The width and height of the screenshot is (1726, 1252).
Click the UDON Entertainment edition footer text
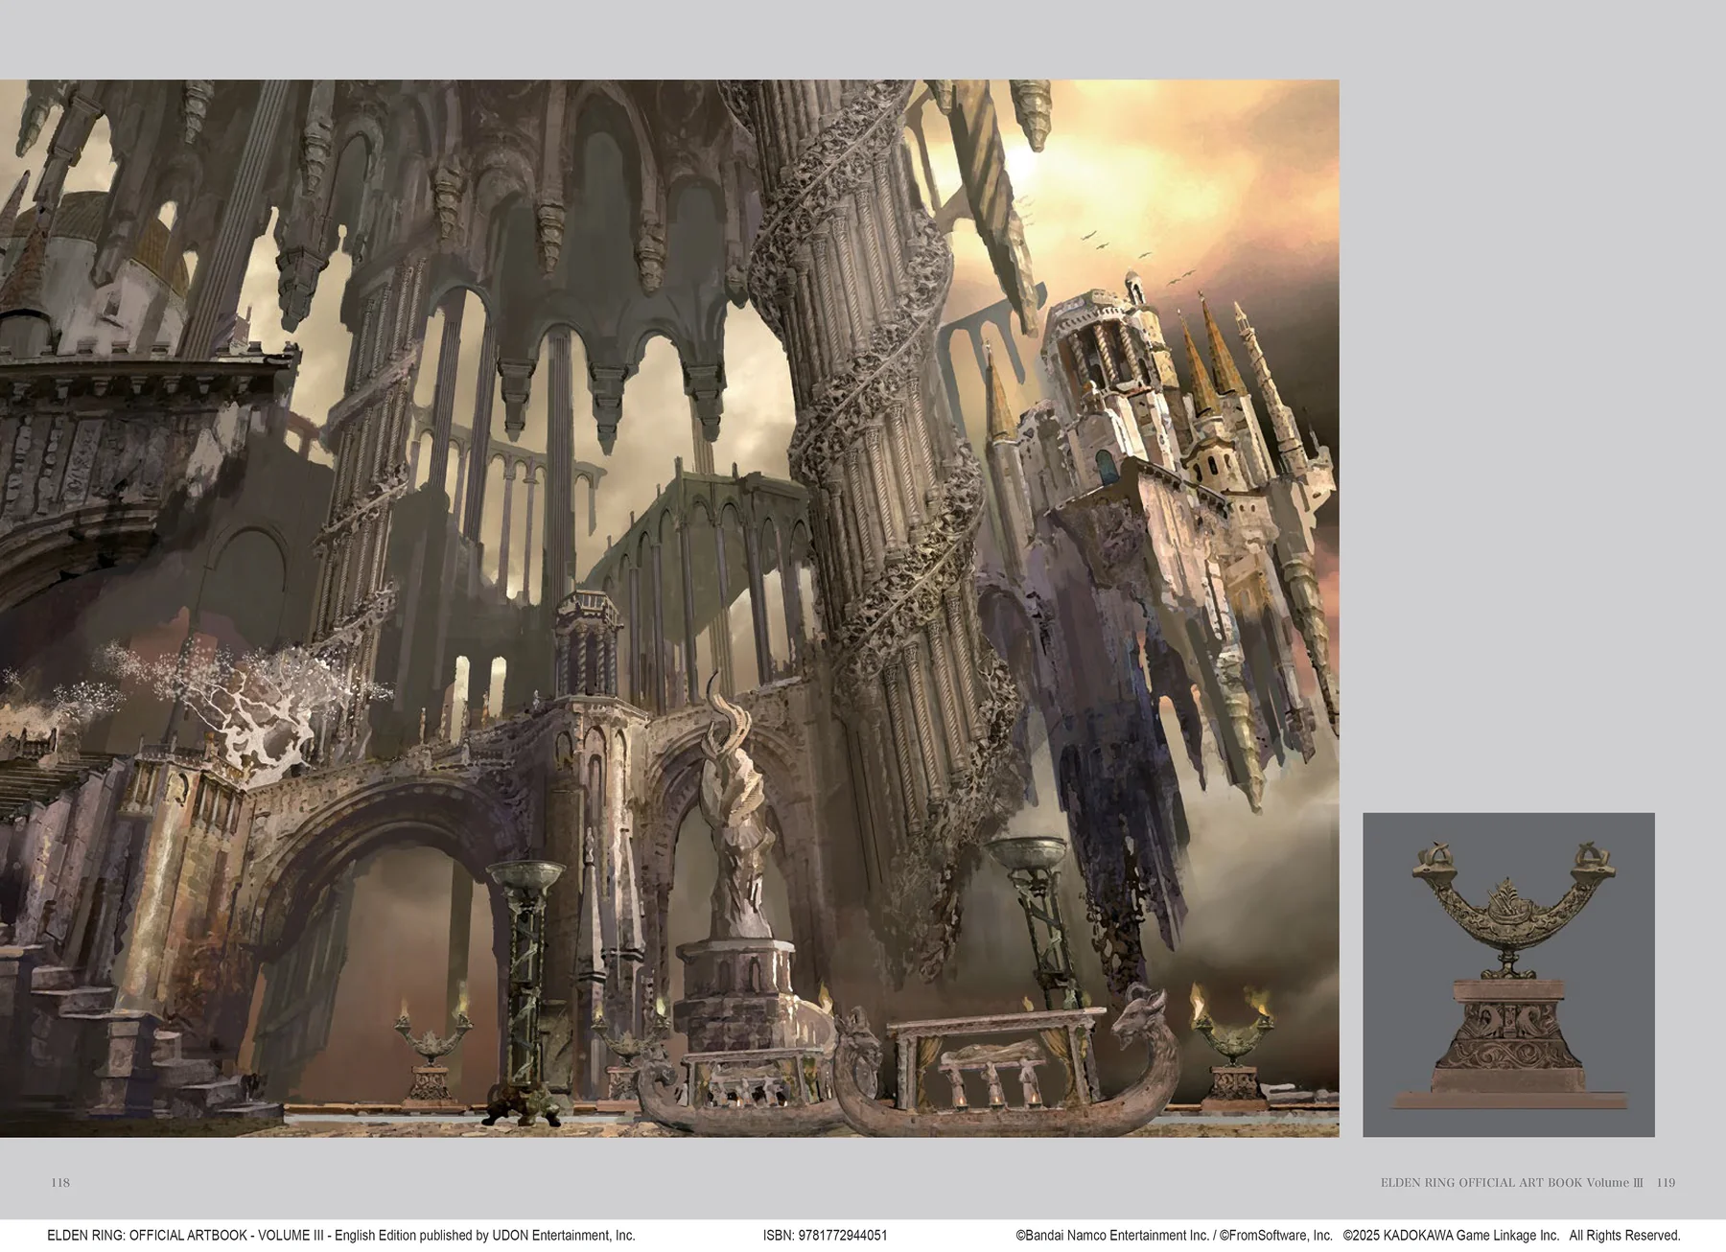pyautogui.click(x=340, y=1236)
